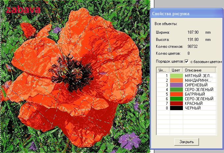The width and height of the screenshot is (224, 153).
Task: Click the width value 187.90
Action: (x=193, y=32)
